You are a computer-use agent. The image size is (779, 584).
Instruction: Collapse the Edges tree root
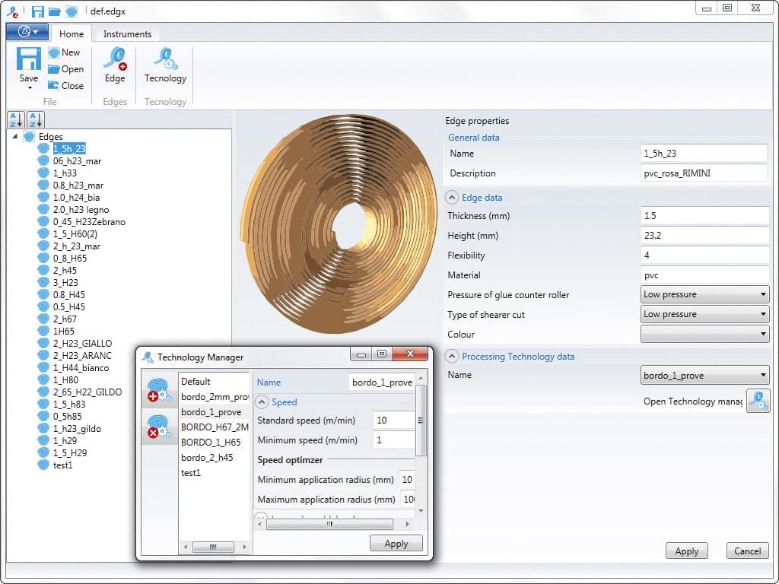(x=16, y=136)
